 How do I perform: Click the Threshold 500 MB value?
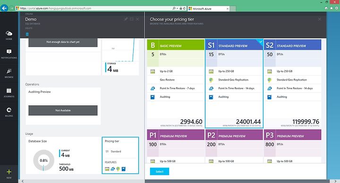(x=66, y=169)
